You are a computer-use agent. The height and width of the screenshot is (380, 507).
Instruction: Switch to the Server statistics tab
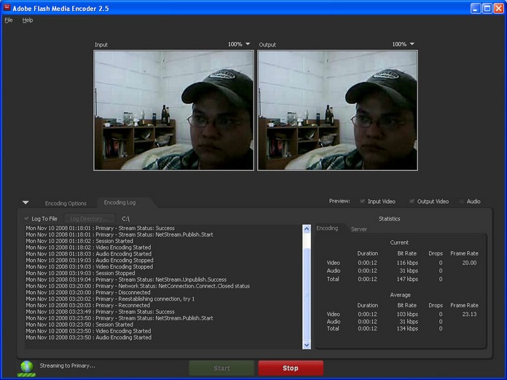coord(359,229)
